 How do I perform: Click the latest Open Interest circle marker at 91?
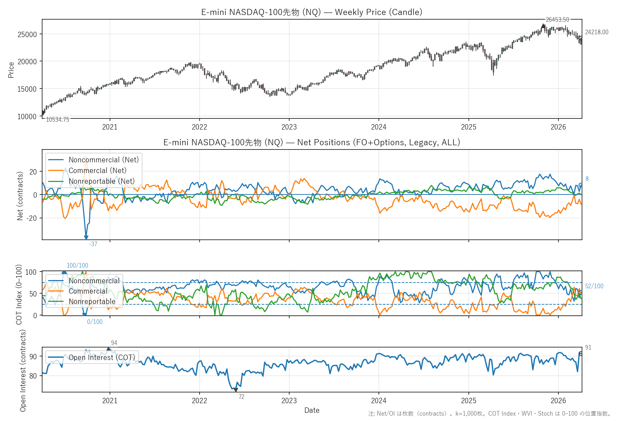pos(581,354)
